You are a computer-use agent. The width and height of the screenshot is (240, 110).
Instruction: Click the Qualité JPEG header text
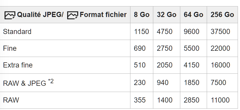[x=40, y=15]
